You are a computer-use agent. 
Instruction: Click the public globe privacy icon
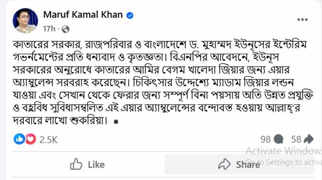click(66, 29)
